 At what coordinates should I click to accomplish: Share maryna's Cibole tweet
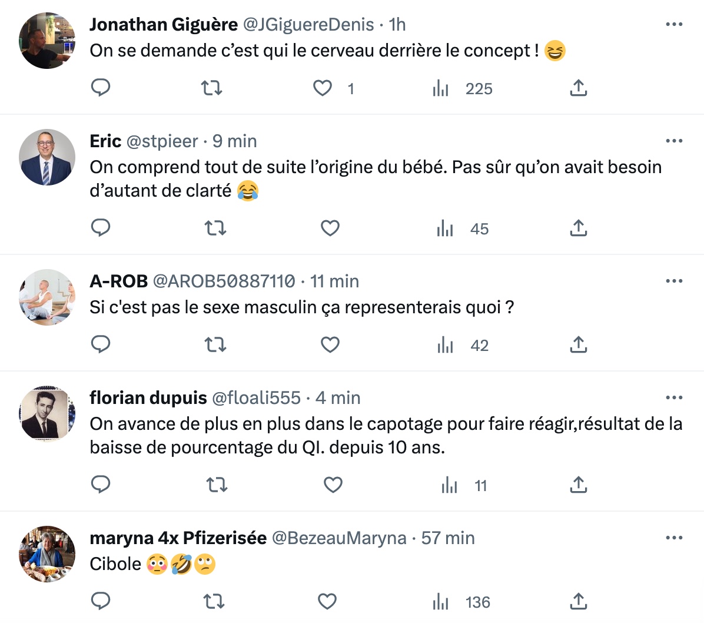click(x=579, y=601)
